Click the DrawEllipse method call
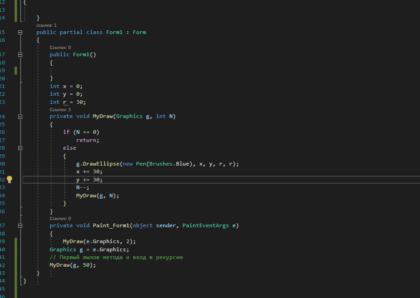This screenshot has width=420, height=298. [x=101, y=164]
